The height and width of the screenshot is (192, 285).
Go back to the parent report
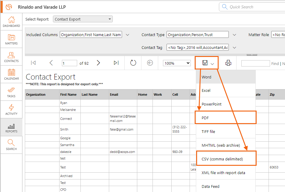pyautogui.click(x=150, y=63)
